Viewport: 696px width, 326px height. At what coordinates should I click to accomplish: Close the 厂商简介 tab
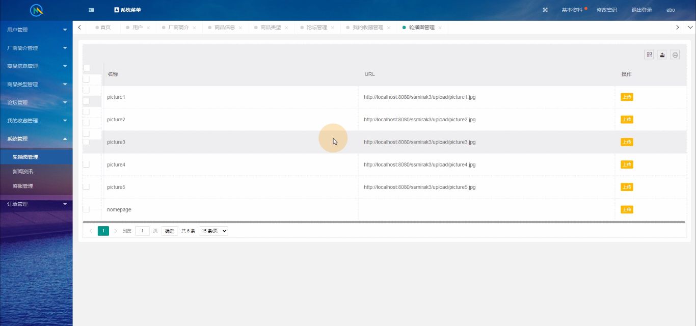click(x=194, y=28)
